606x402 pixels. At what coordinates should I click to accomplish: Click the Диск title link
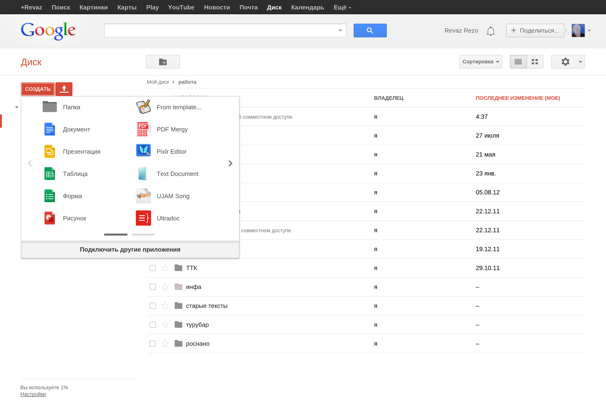31,62
